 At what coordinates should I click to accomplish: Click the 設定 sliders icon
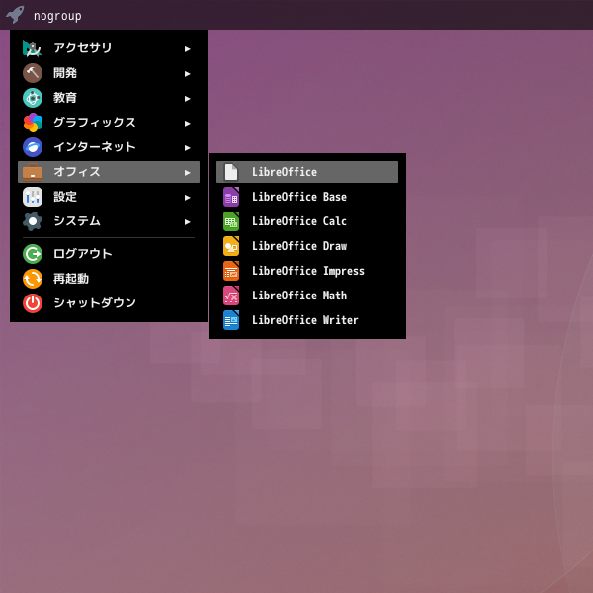click(x=33, y=197)
